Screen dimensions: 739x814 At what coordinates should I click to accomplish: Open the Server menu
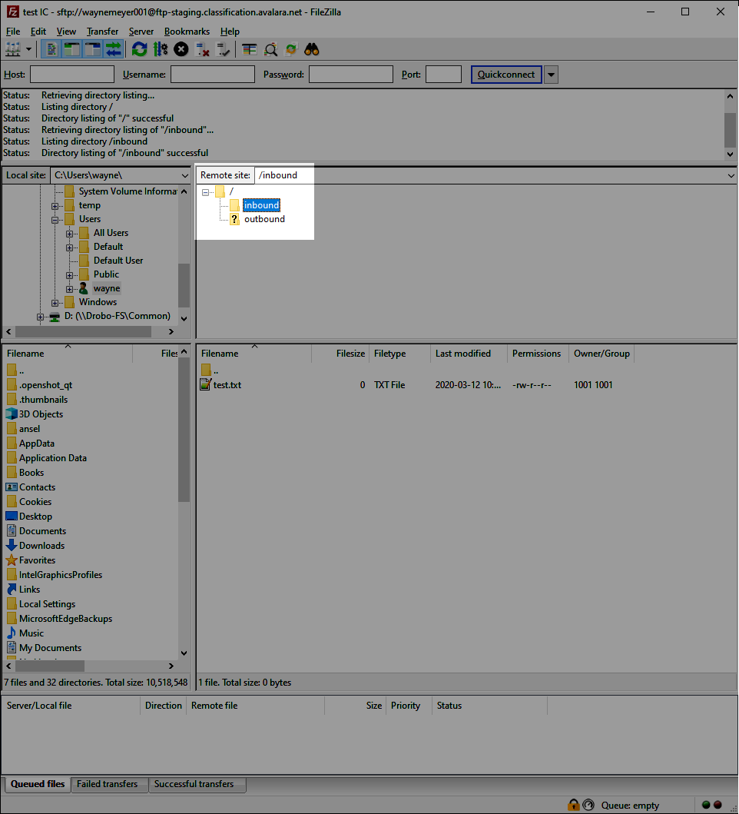pos(141,32)
